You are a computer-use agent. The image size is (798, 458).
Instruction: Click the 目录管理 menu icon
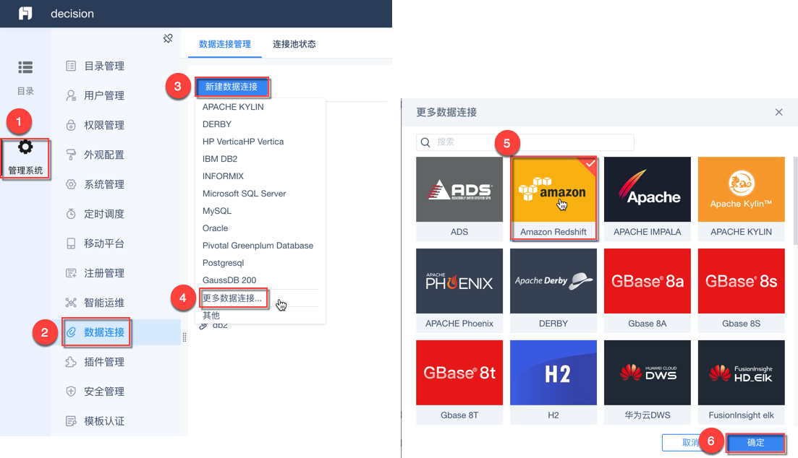(x=71, y=66)
